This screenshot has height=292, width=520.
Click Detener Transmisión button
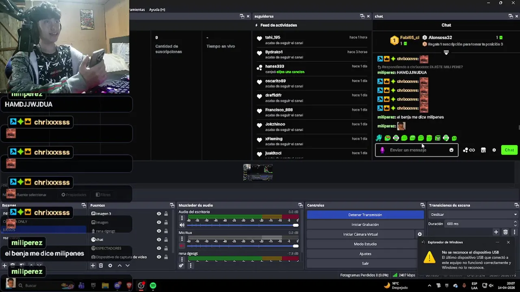(365, 215)
